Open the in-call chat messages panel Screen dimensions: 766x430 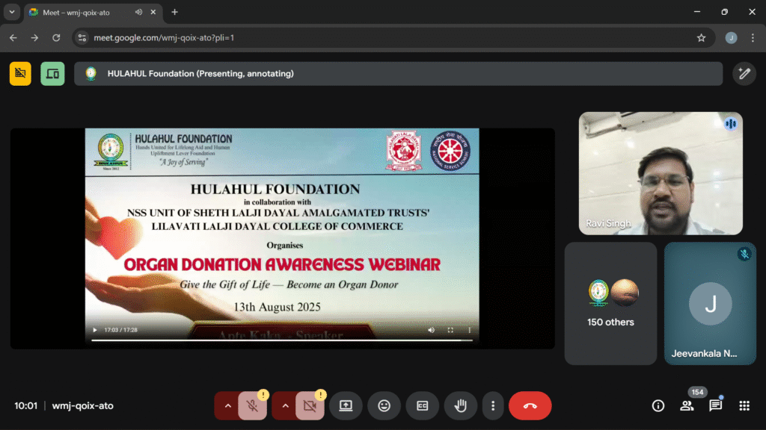[715, 405]
